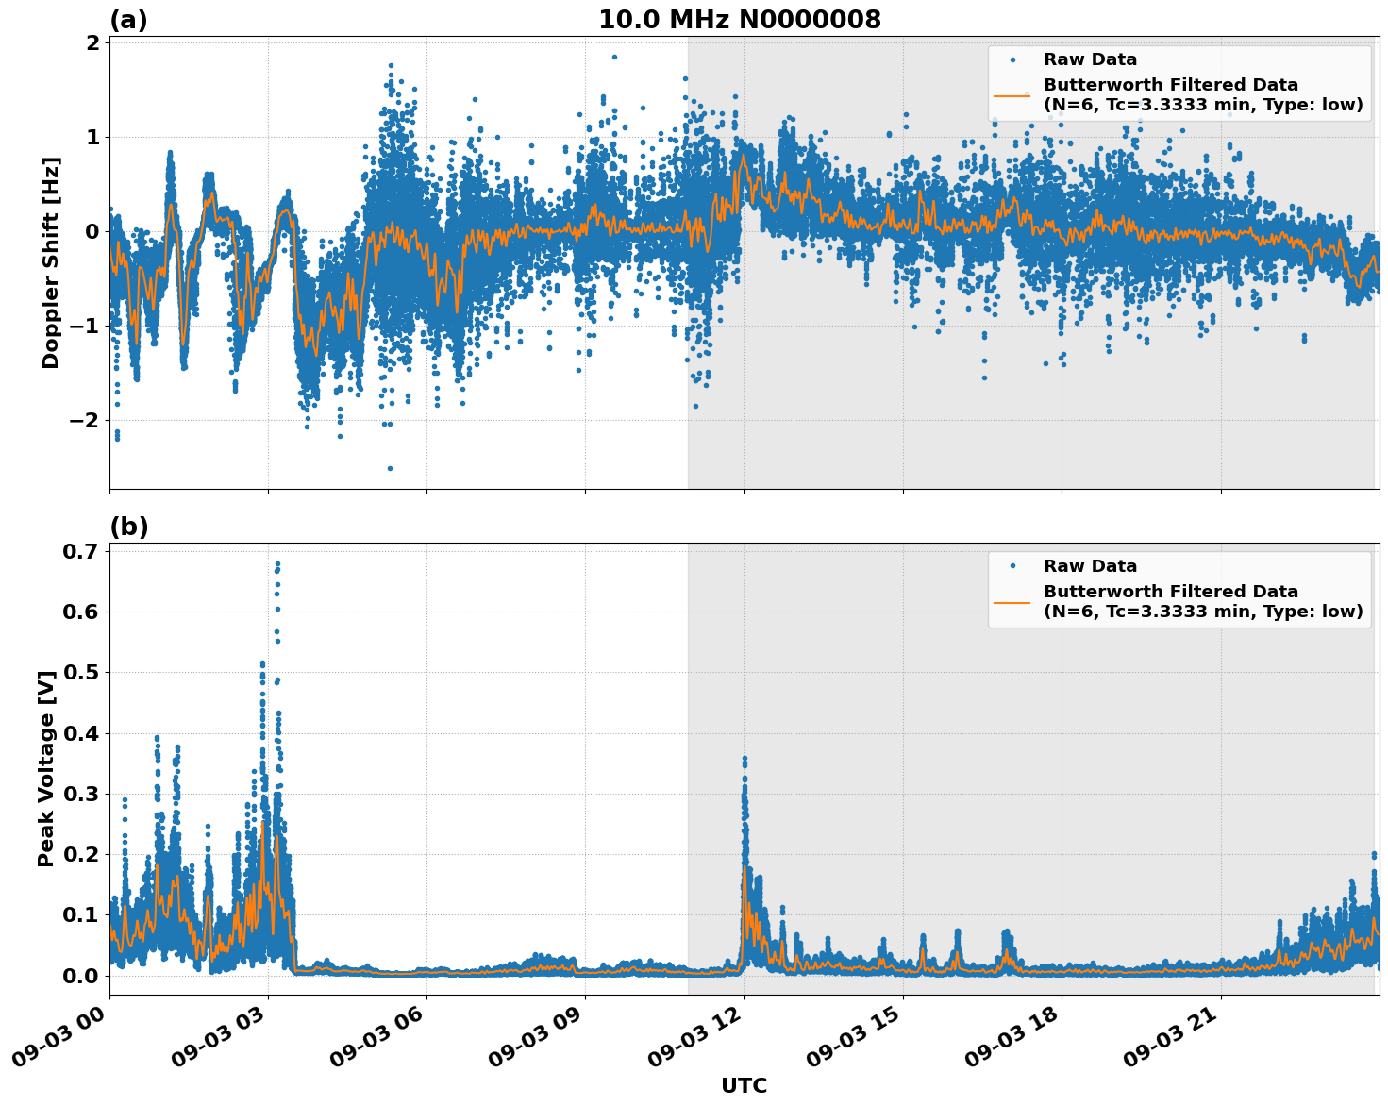Viewport: 1388px width, 1106px height.
Task: Click the 'UTC' x-axis label
Action: [744, 1085]
